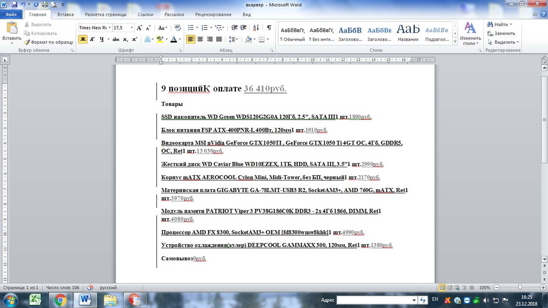Click the bulleted list icon

191,28
